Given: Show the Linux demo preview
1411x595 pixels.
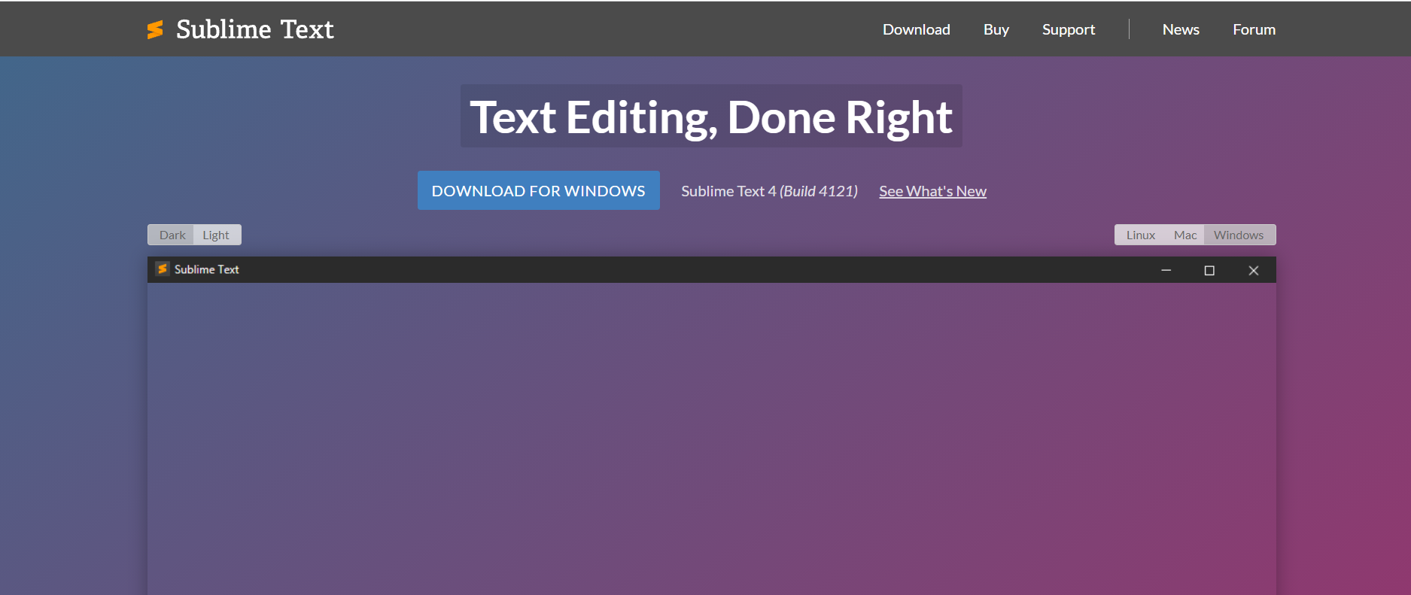Looking at the screenshot, I should pos(1140,235).
